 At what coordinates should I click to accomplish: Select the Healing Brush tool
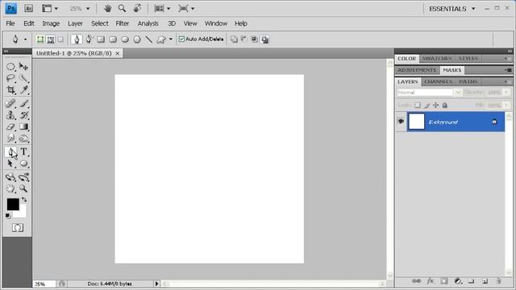click(10, 103)
